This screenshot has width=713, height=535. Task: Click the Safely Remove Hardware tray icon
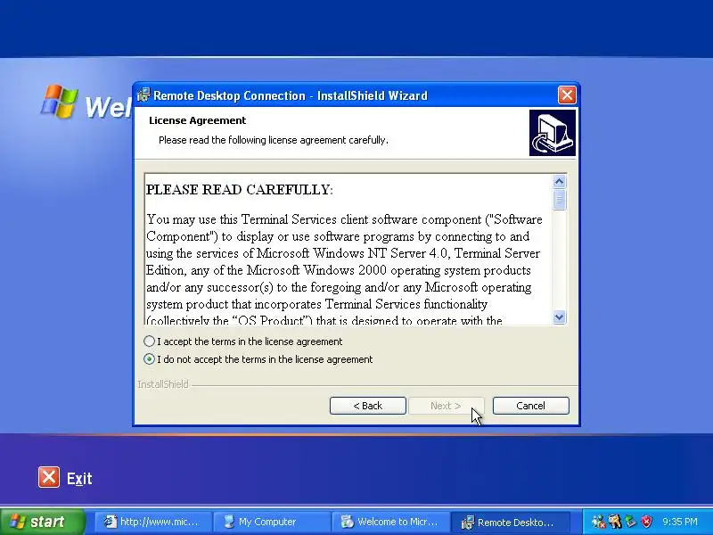[x=630, y=522]
